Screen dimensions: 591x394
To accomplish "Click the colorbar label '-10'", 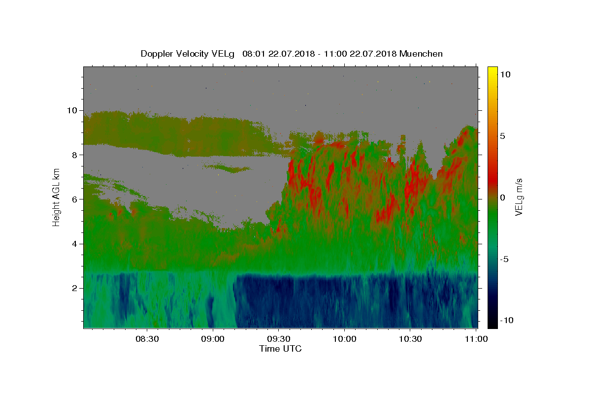I will (507, 320).
